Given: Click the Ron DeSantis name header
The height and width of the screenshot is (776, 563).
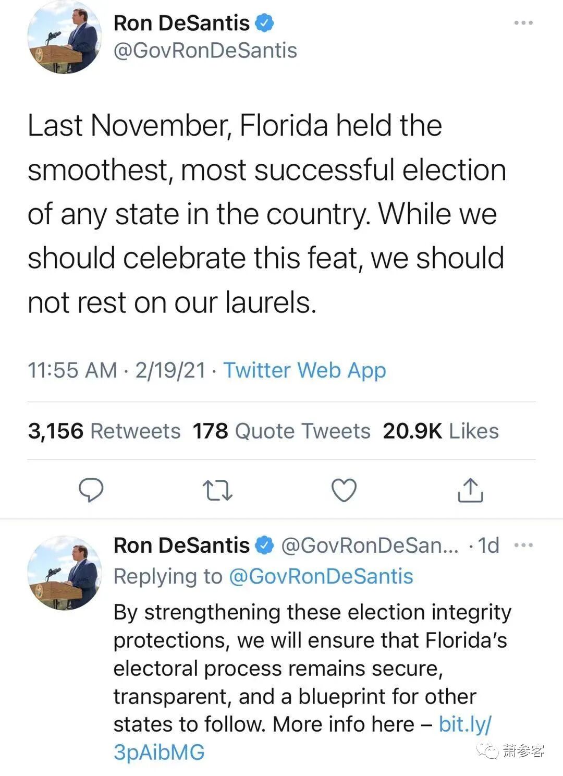Looking at the screenshot, I should [181, 23].
